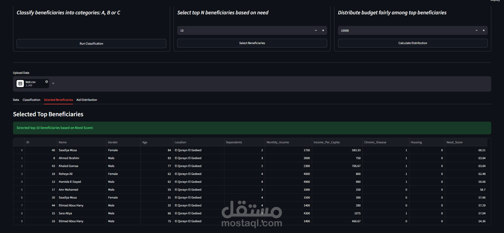The width and height of the screenshot is (504, 233).
Task: Add another file with the plus icon
Action: 53,84
